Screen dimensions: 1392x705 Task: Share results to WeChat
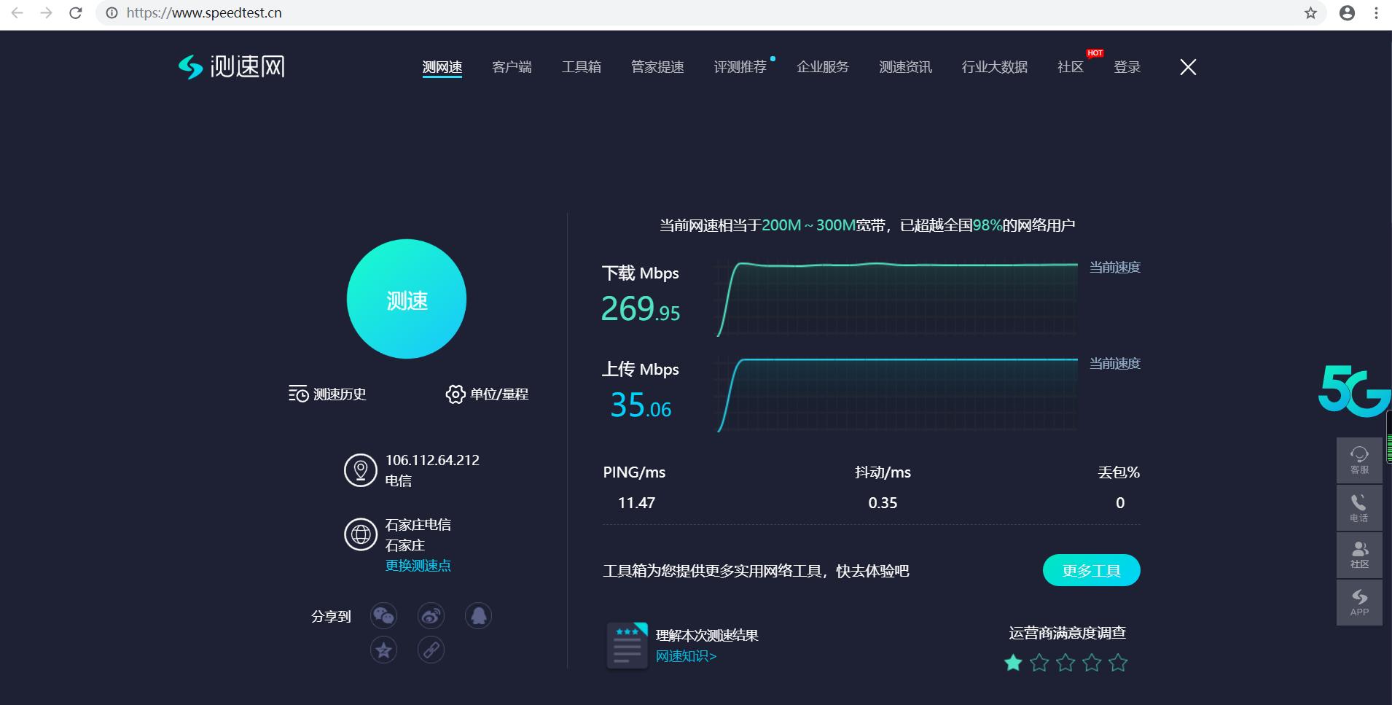384,615
